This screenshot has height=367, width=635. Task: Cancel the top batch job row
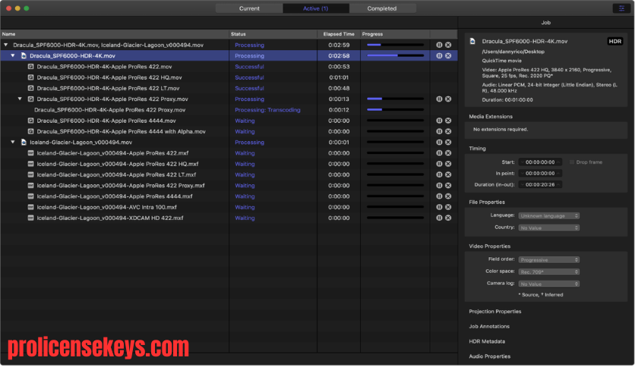point(448,45)
